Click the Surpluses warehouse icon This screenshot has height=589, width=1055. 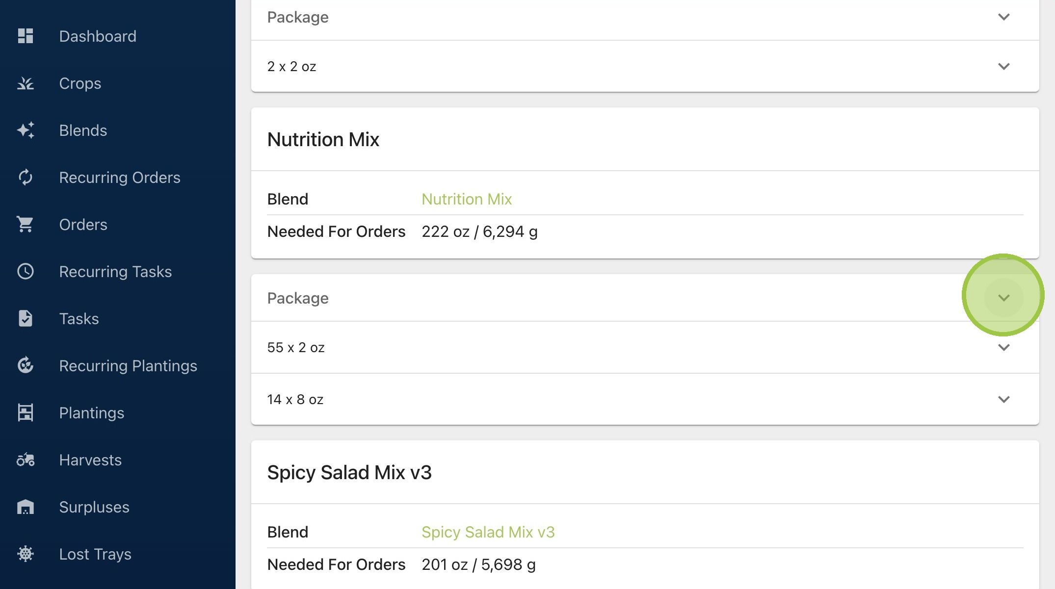pos(26,507)
